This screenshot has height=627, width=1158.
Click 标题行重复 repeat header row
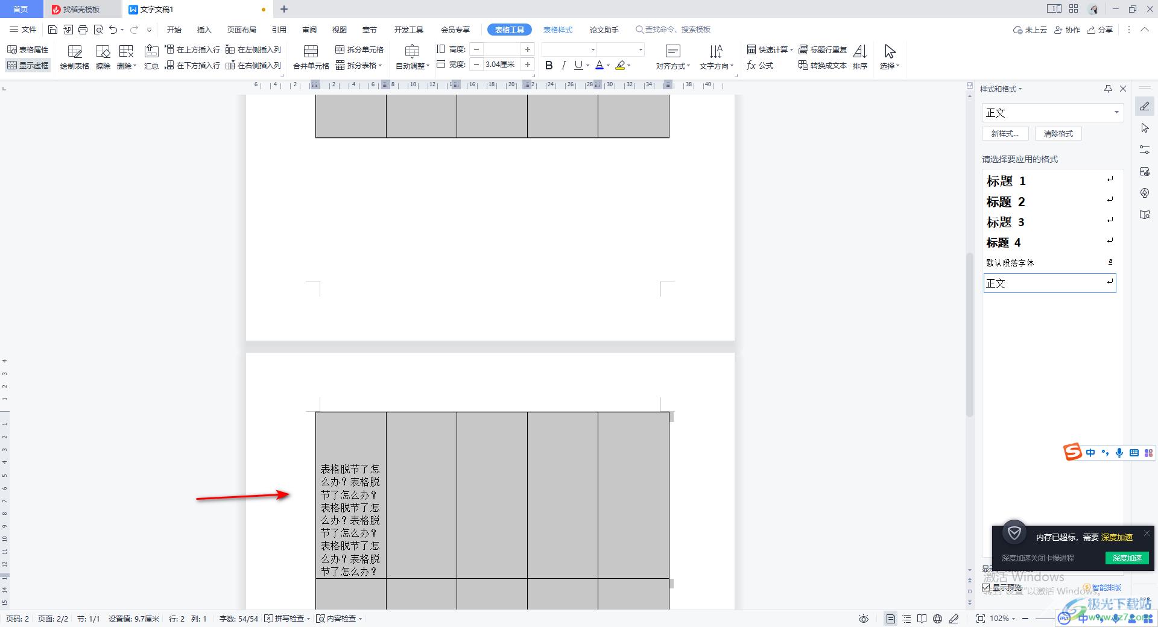(x=823, y=49)
